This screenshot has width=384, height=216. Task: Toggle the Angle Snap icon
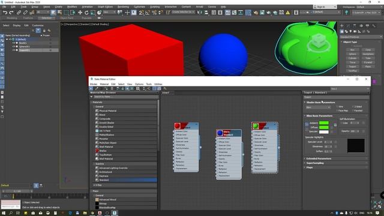(x=148, y=13)
